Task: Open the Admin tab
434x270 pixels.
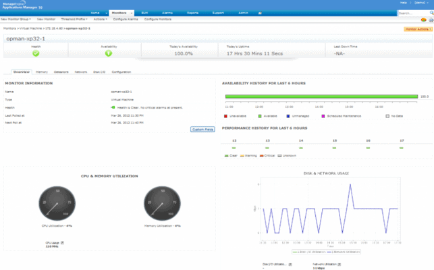Action: [243, 13]
